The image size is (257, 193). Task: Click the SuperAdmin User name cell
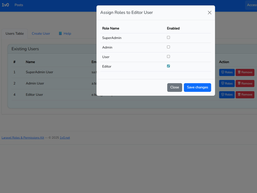point(39,72)
